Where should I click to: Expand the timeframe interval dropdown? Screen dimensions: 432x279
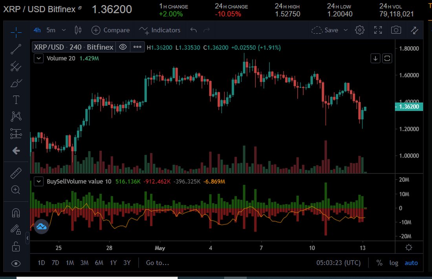tap(64, 30)
